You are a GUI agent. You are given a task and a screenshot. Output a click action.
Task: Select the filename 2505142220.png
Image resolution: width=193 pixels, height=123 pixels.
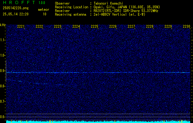[x=16, y=8]
